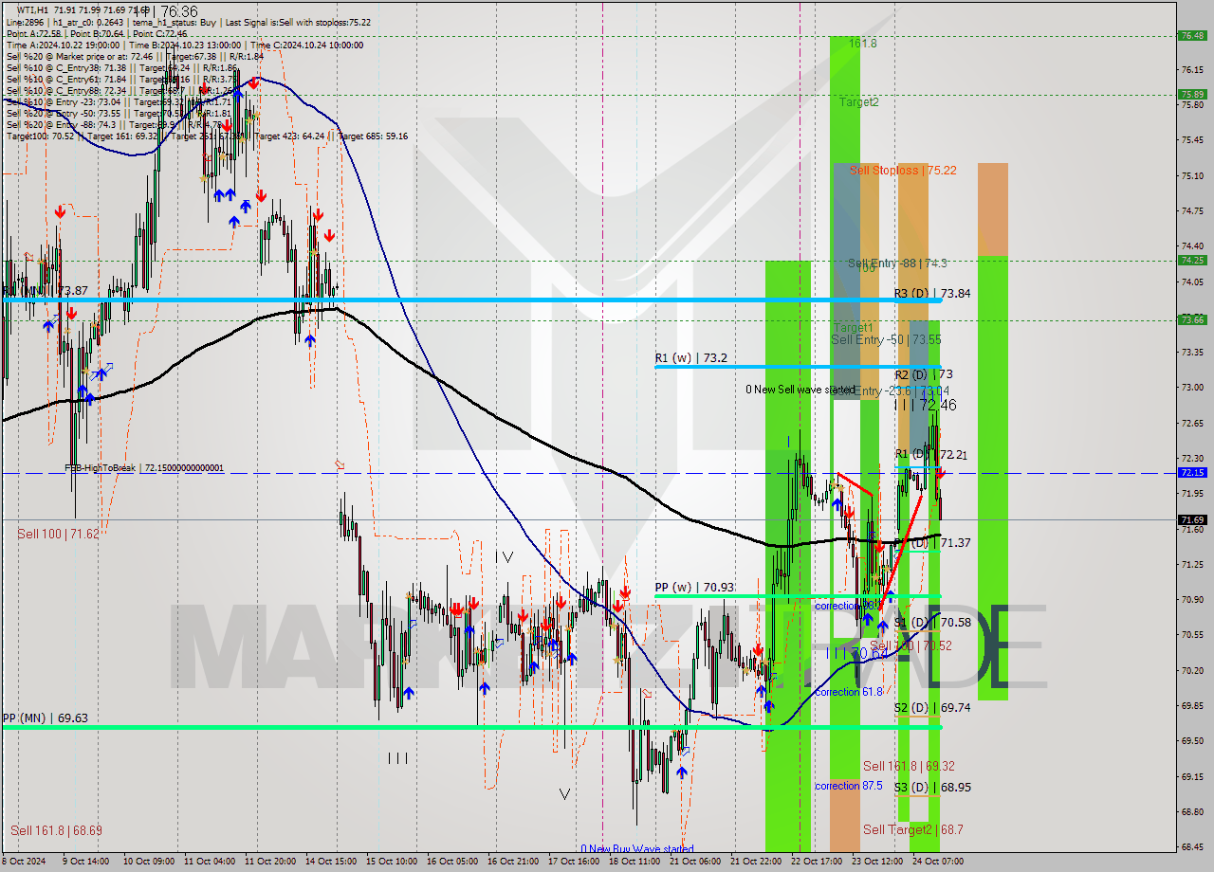1214x872 pixels.
Task: Click the 76.48 green price tag
Action: coord(1192,35)
